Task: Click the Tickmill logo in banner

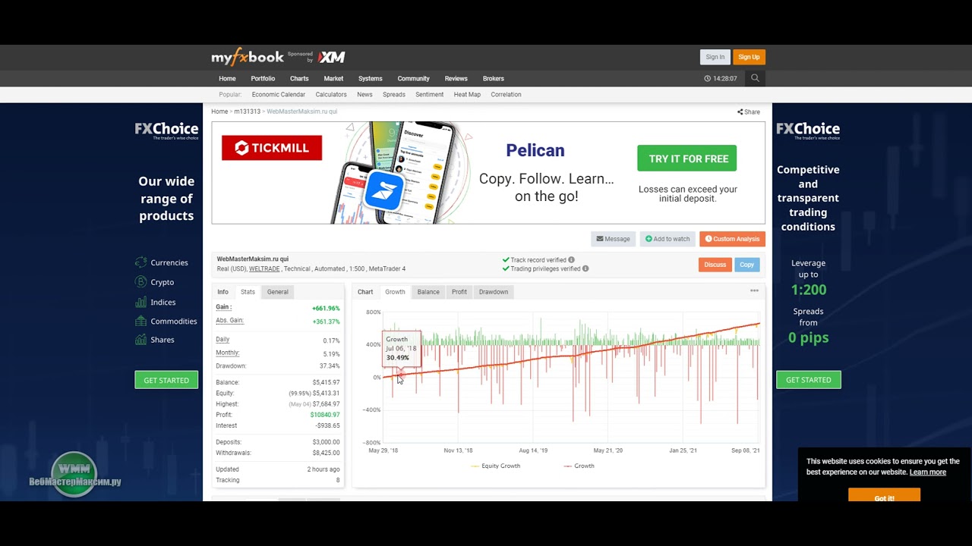Action: pyautogui.click(x=272, y=148)
